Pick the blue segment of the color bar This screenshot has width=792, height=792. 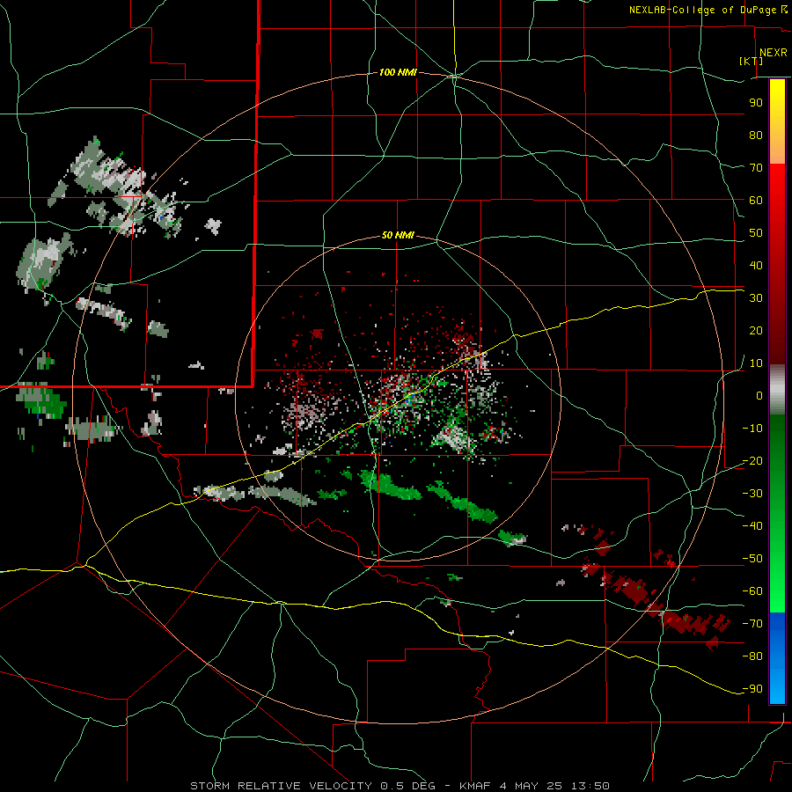click(777, 658)
